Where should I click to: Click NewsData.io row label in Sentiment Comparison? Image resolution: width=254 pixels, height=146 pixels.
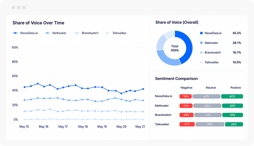[163, 96]
